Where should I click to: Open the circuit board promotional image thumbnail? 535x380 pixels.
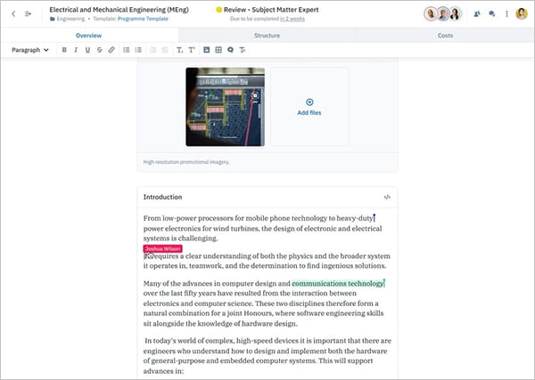pos(226,107)
